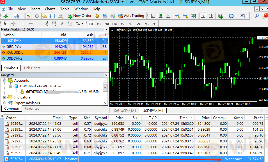Collapse the Accounts tree node
Viewport: 268px width, 162px height.
click(x=4, y=81)
